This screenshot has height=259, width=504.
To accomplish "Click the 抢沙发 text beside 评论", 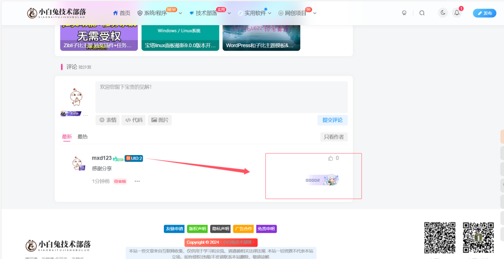I will click(85, 67).
